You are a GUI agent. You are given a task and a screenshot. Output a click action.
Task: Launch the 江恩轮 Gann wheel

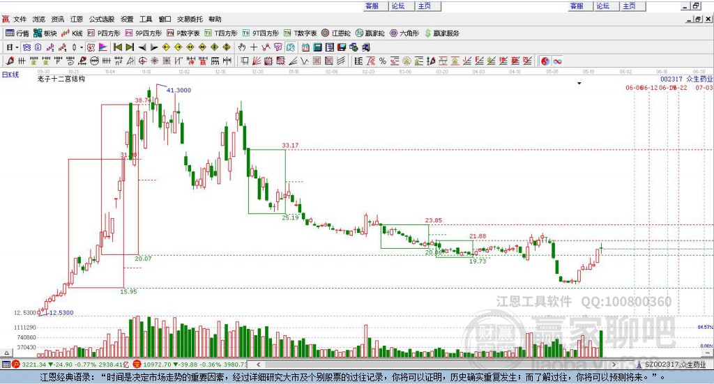[x=336, y=33]
